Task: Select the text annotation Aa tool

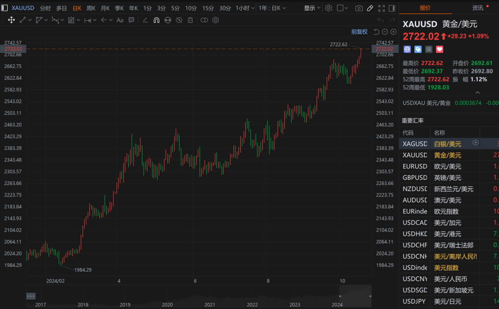Action: (x=120, y=20)
